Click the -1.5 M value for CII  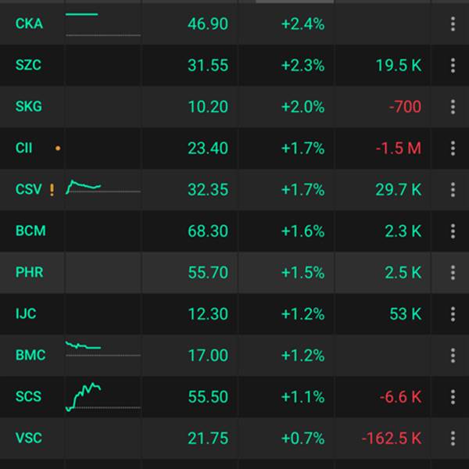[x=399, y=149]
